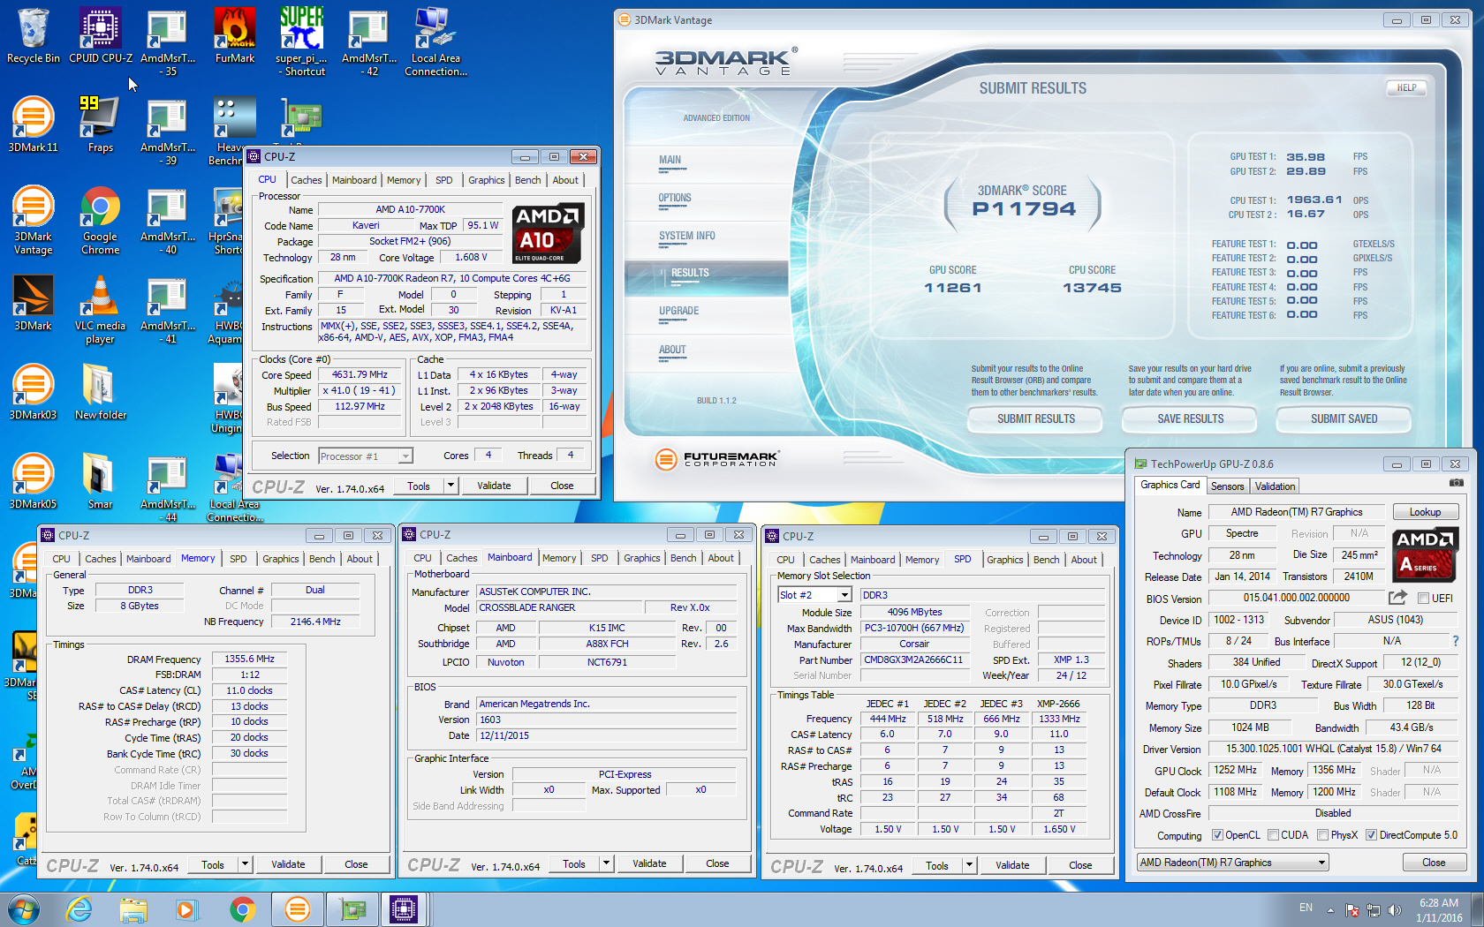Image resolution: width=1484 pixels, height=927 pixels.
Task: Toggle the CUDA checkbox in GPU-Z
Action: pyautogui.click(x=1273, y=835)
